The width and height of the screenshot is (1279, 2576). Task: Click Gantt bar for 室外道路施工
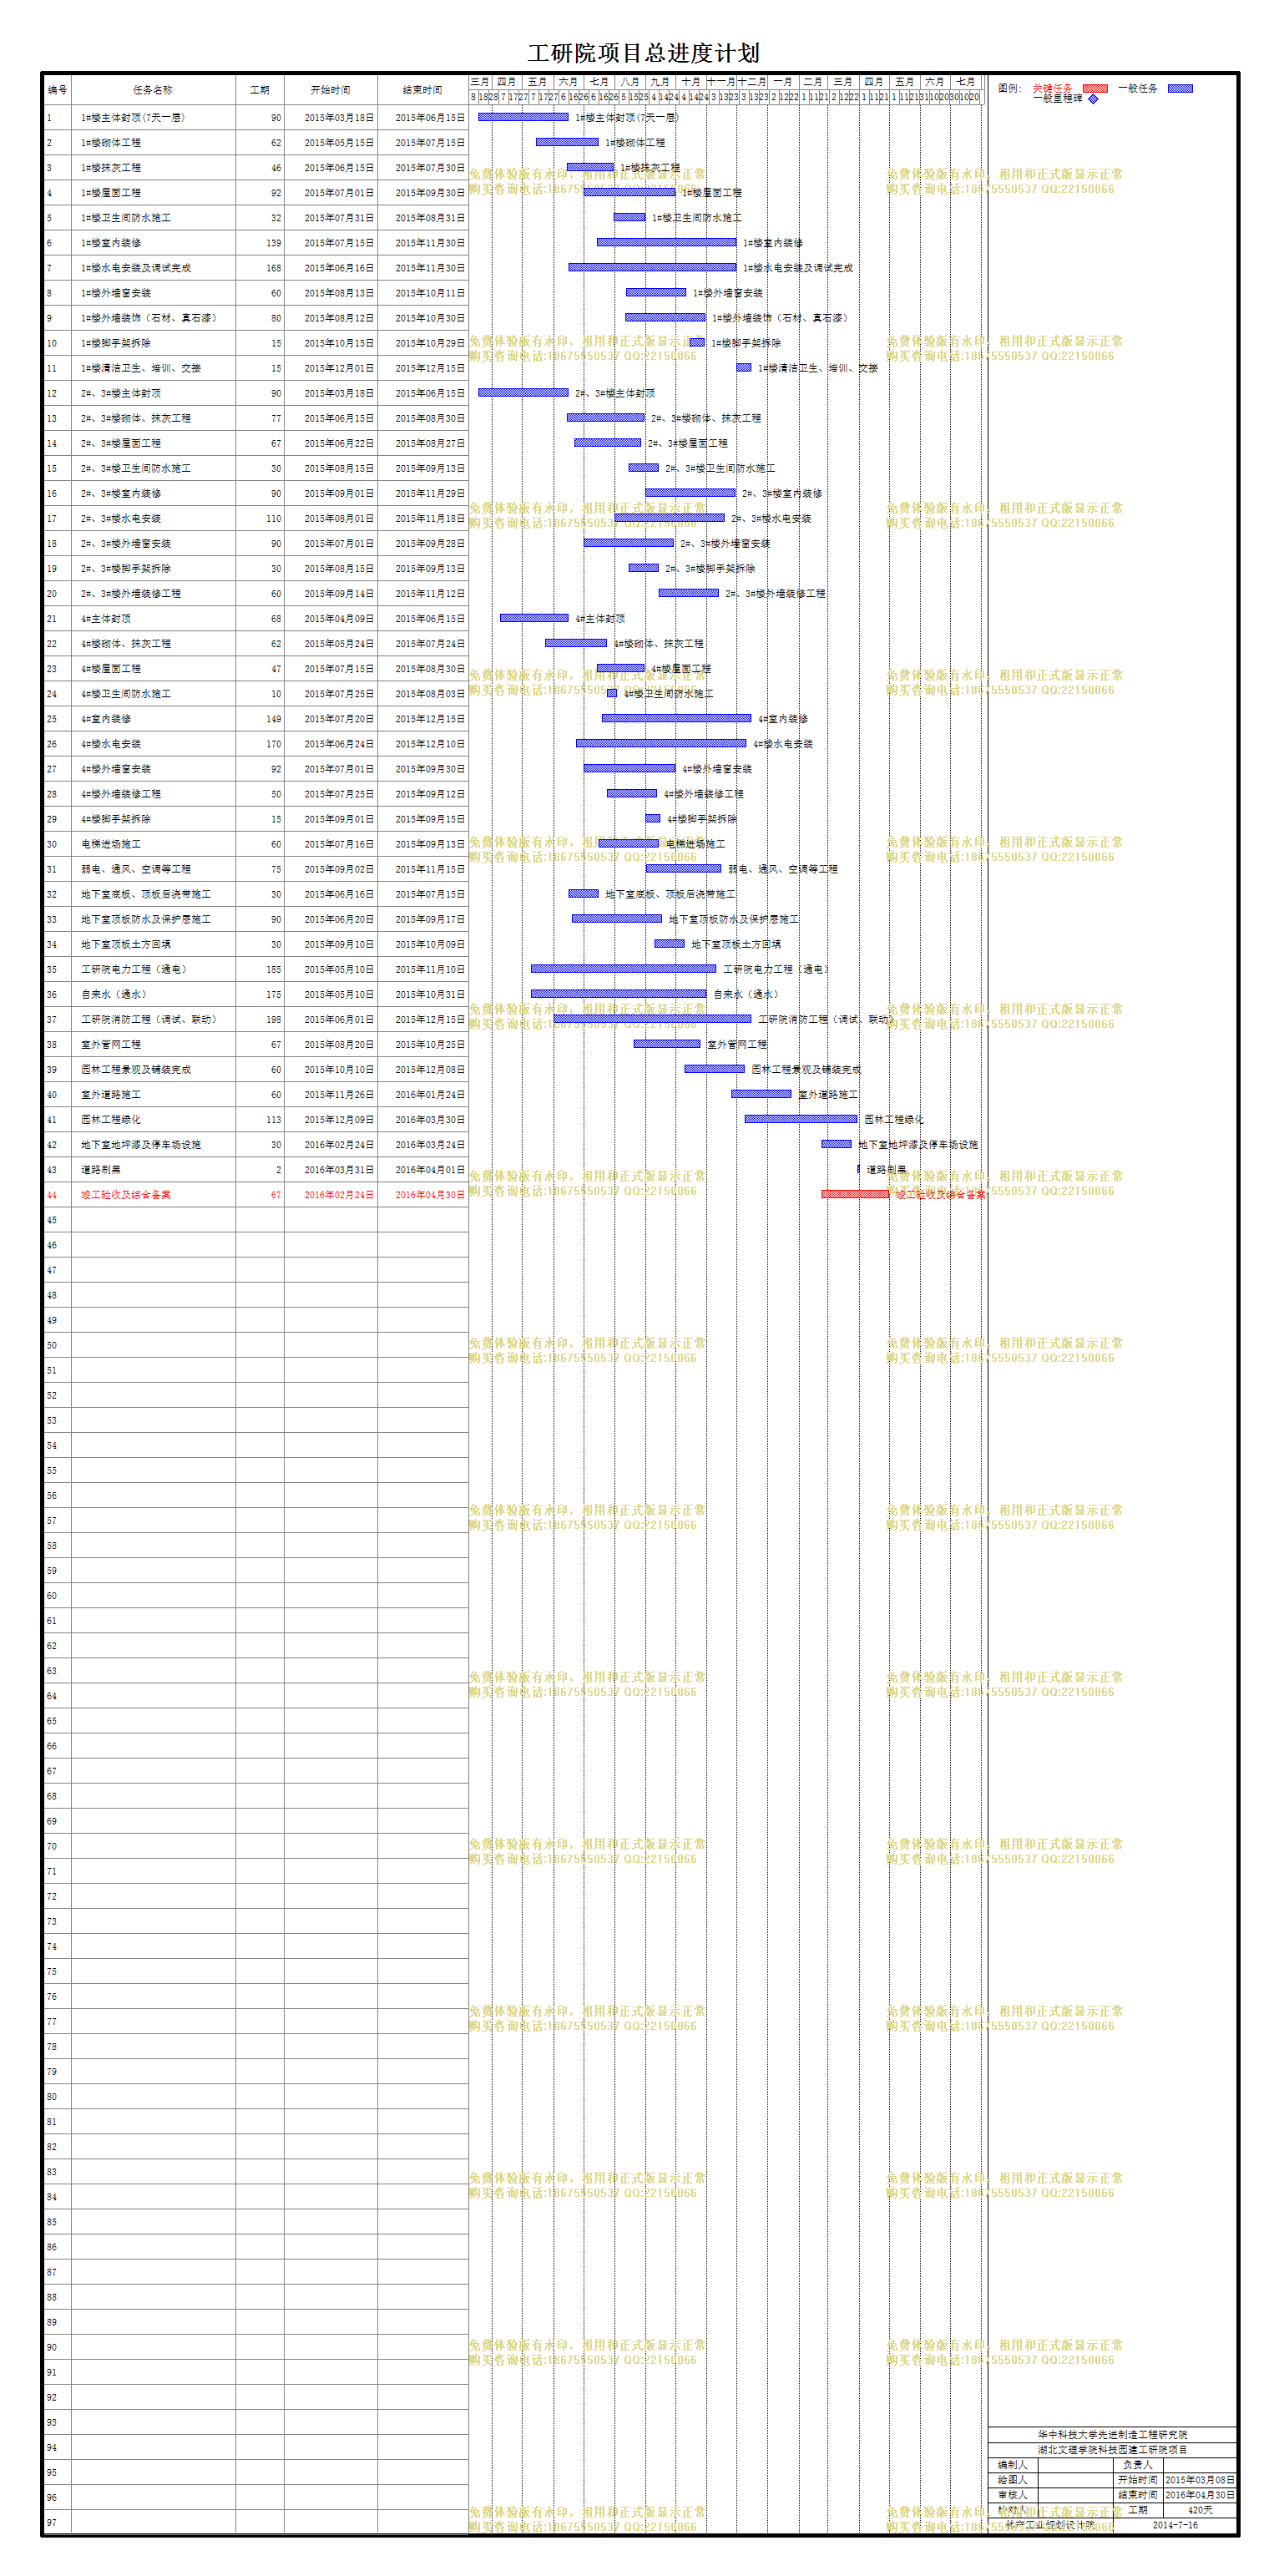[x=761, y=1094]
